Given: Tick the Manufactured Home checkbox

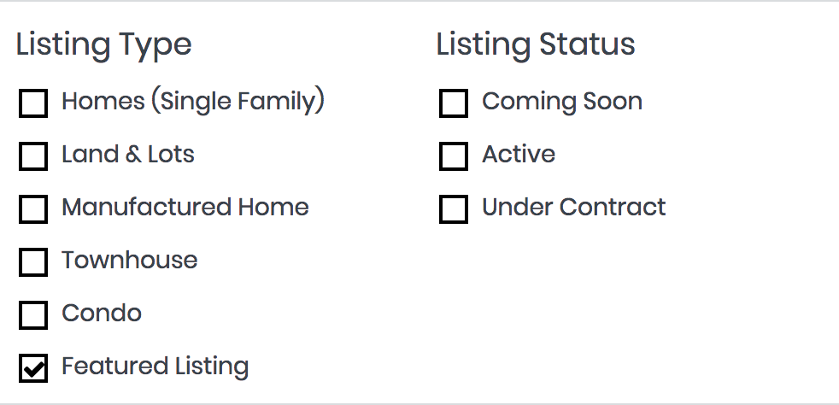Looking at the screenshot, I should (x=33, y=209).
